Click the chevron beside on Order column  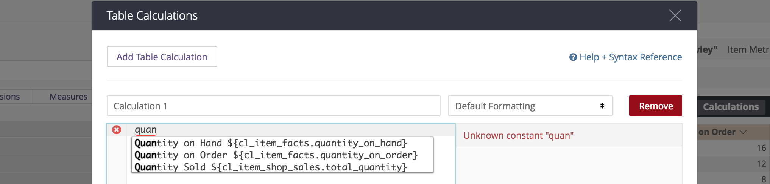click(743, 132)
